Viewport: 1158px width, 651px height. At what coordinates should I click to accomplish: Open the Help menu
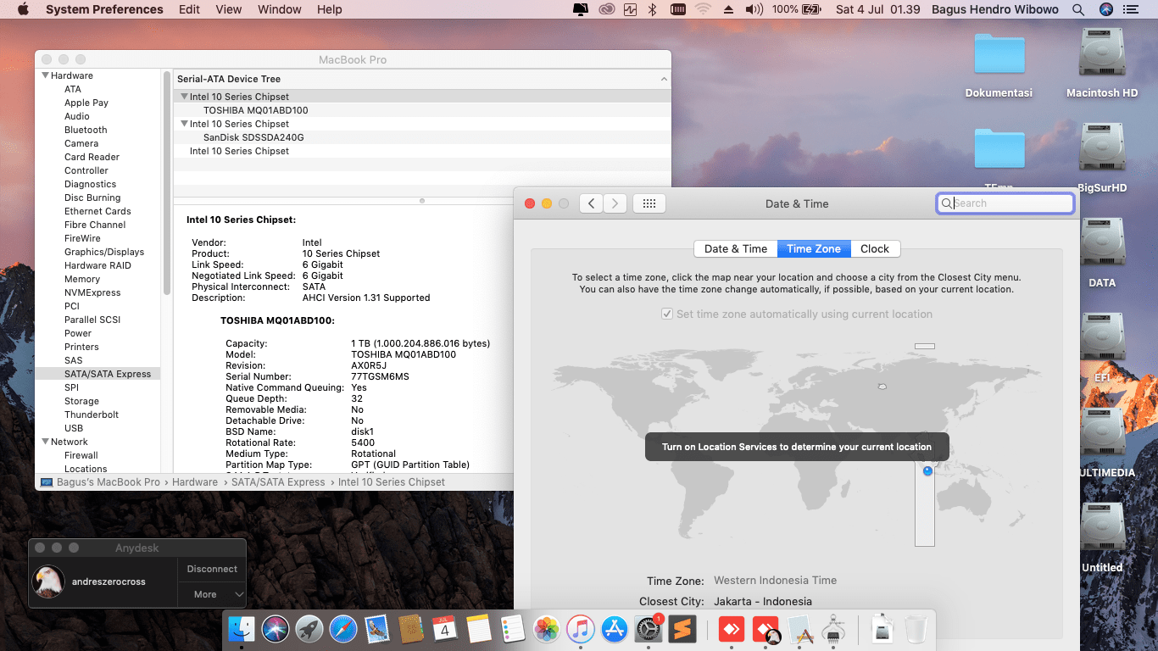click(329, 9)
